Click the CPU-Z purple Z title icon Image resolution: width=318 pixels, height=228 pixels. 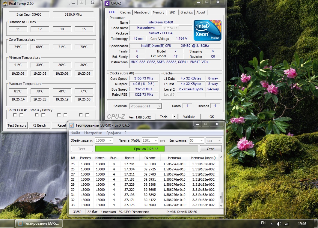click(107, 3)
